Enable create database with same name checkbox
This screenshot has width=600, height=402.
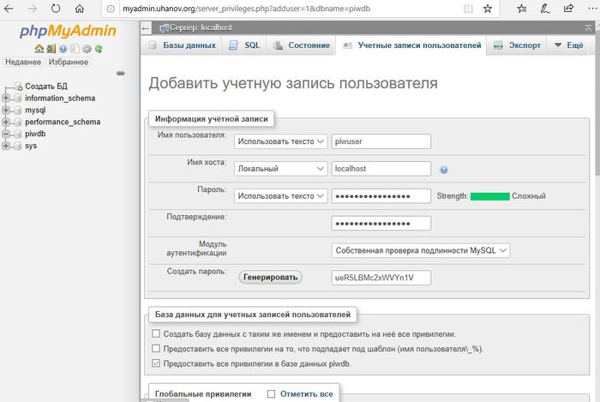coord(155,333)
